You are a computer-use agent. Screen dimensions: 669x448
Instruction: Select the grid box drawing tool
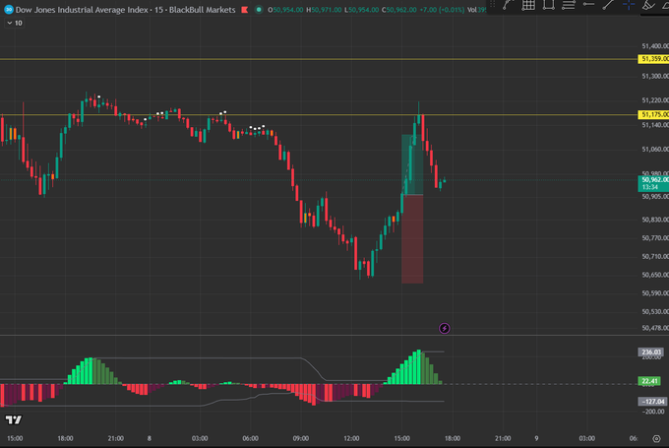(528, 5)
